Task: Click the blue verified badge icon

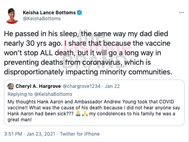Action: point(79,13)
